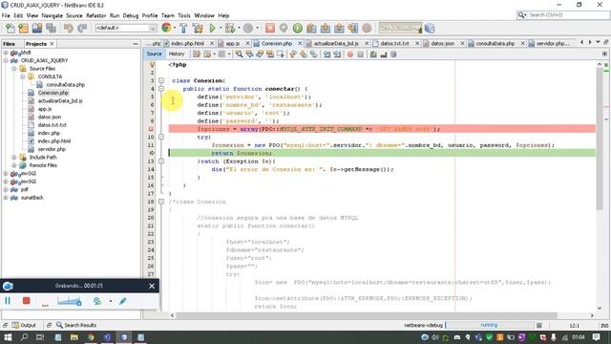Click the Step Over debugger icon
The height and width of the screenshot is (344, 611).
click(311, 28)
